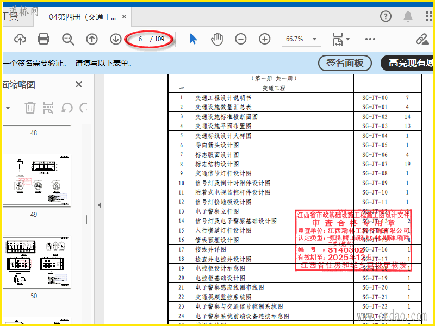This screenshot has width=435, height=326.
Task: Click the 高亮现有域 button
Action: click(407, 63)
